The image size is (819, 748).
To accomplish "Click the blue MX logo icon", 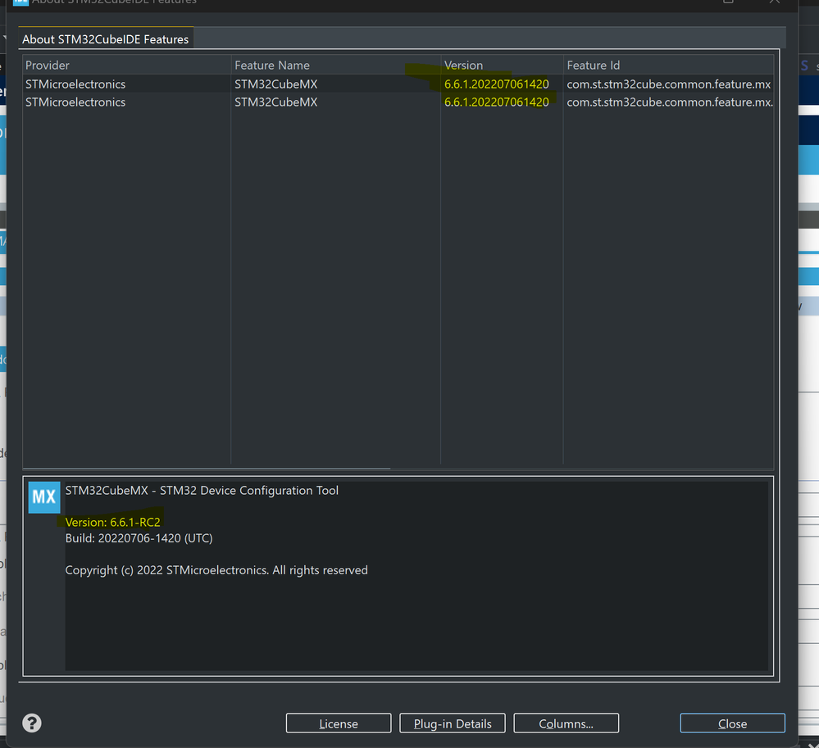I will [x=44, y=497].
